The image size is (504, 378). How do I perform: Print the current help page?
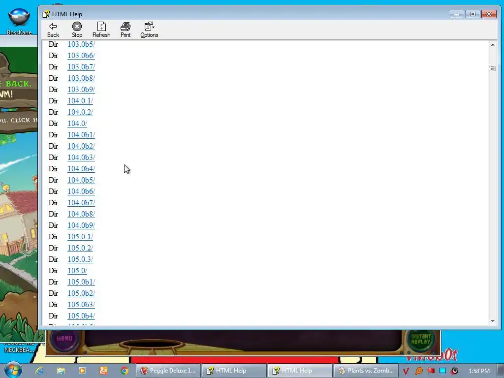point(126,30)
